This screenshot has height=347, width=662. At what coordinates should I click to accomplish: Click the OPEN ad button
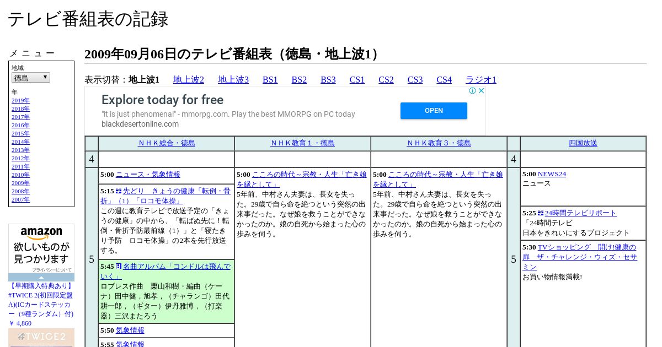click(x=434, y=111)
